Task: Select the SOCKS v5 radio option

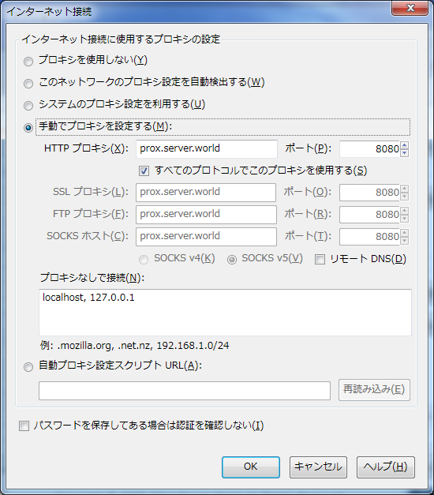Action: (232, 260)
